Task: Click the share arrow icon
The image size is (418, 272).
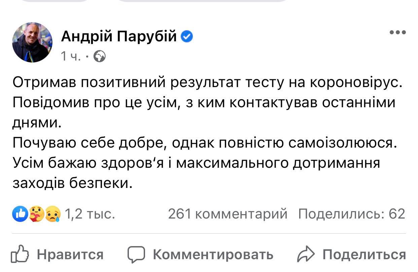Action: pyautogui.click(x=306, y=255)
